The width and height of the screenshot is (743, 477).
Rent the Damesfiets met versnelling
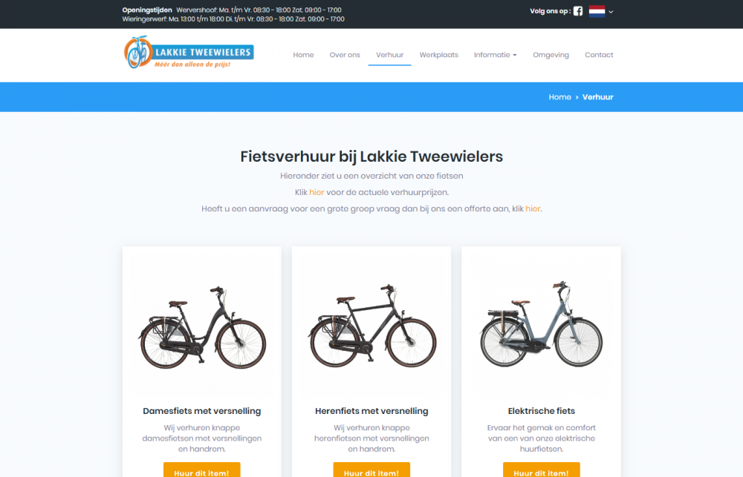tap(202, 470)
